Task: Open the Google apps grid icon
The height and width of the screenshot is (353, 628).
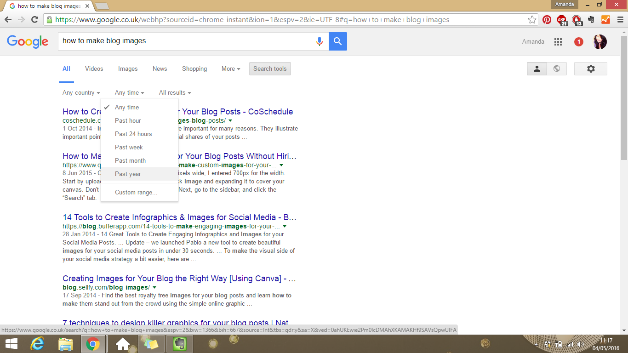Action: [558, 42]
